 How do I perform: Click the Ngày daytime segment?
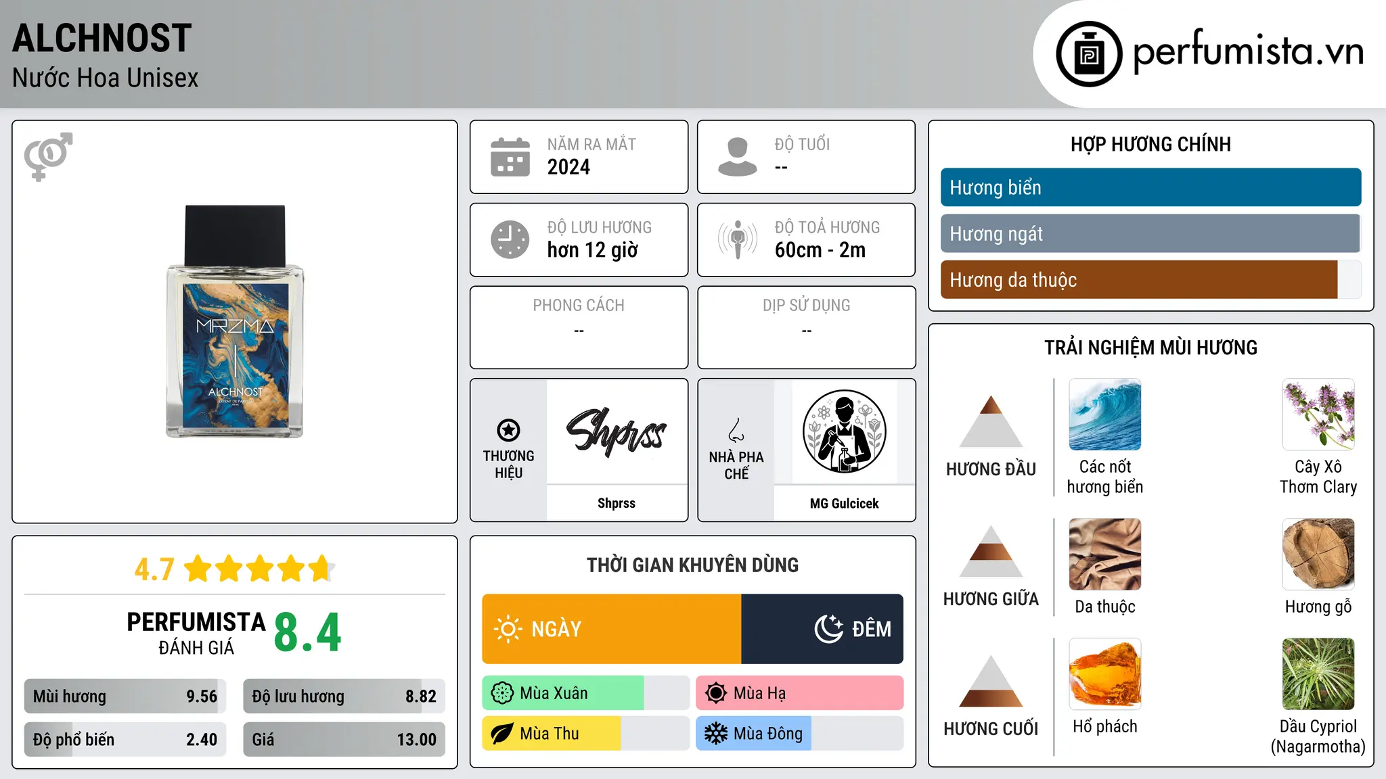pos(612,629)
